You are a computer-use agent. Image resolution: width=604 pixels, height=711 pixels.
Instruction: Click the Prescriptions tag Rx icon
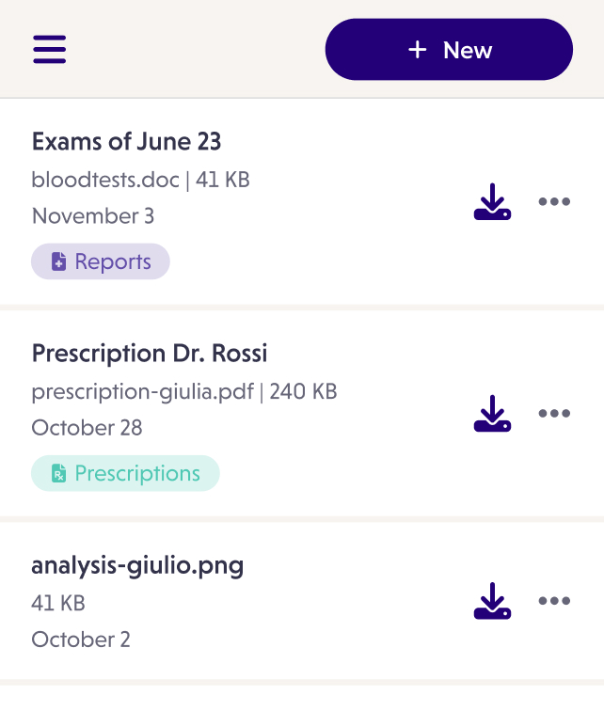(x=58, y=473)
